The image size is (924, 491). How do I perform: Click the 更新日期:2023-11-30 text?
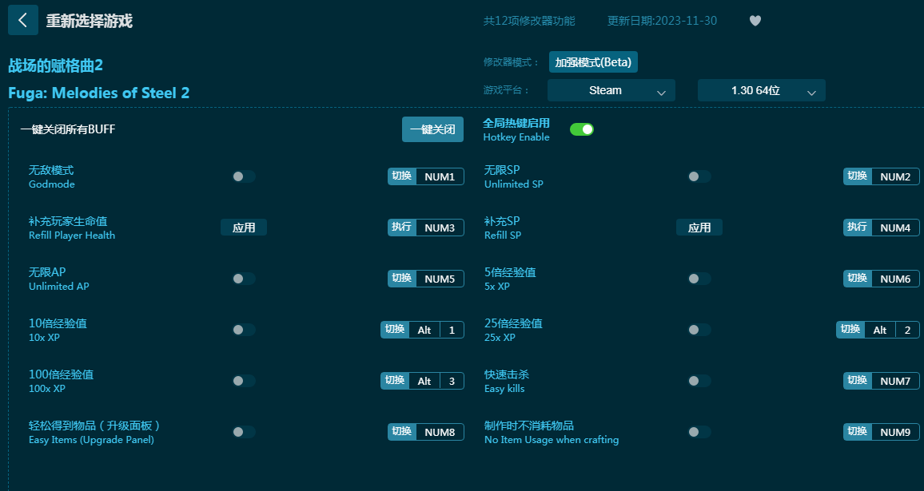pyautogui.click(x=663, y=21)
